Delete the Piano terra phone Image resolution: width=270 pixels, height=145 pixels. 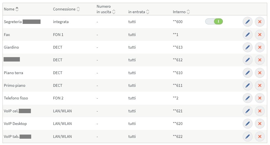[260, 73]
